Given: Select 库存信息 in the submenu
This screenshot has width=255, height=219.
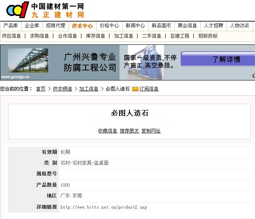Looking at the screenshot, I should click(95, 36).
